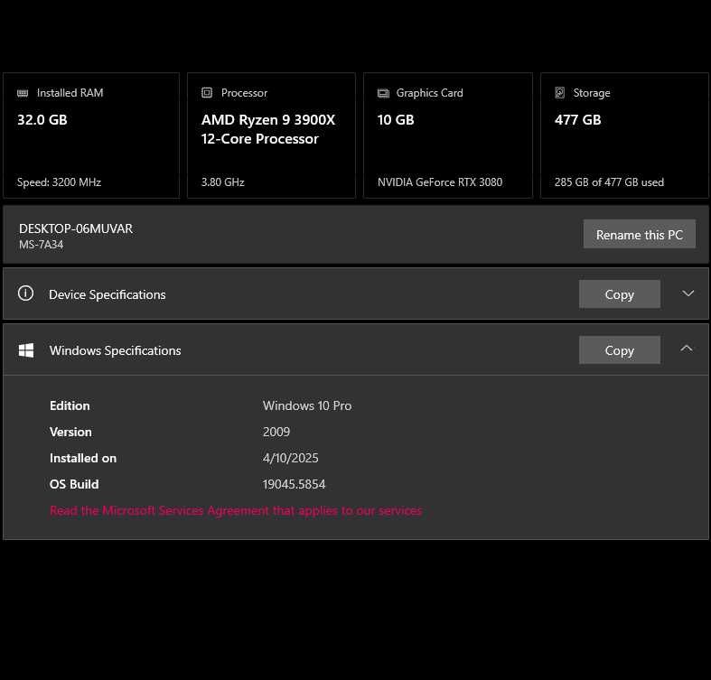Copy the Windows Specifications

tap(620, 350)
